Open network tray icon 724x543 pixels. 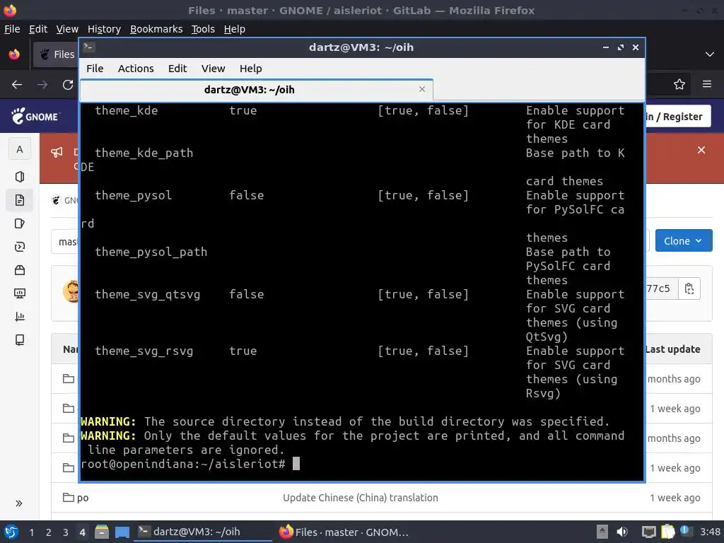click(649, 532)
